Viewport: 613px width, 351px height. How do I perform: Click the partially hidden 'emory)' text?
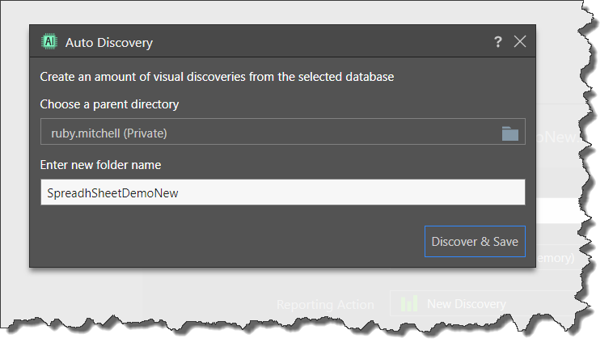pos(555,258)
